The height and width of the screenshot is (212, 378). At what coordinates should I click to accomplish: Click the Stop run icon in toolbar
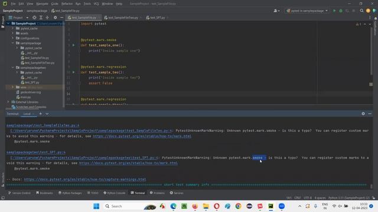353,11
